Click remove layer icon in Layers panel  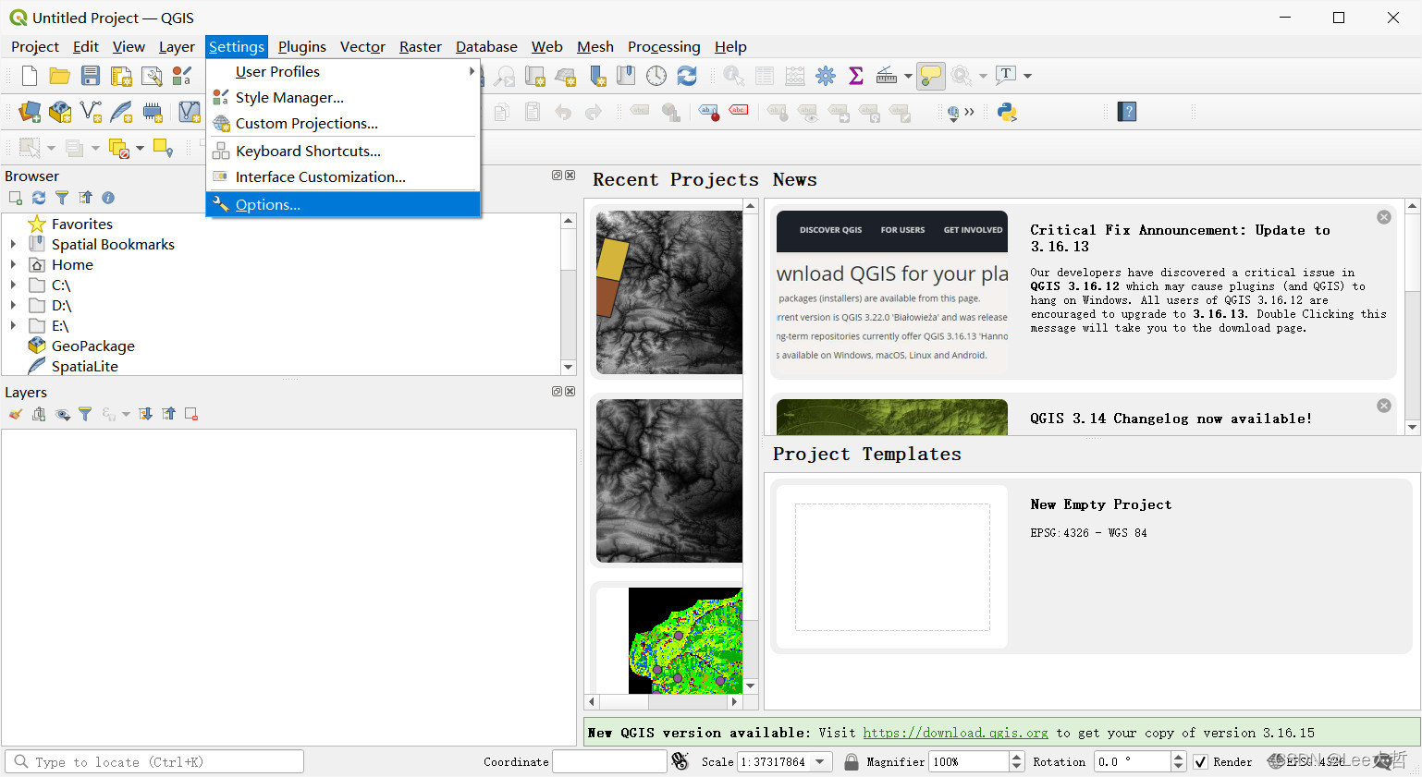click(x=191, y=414)
